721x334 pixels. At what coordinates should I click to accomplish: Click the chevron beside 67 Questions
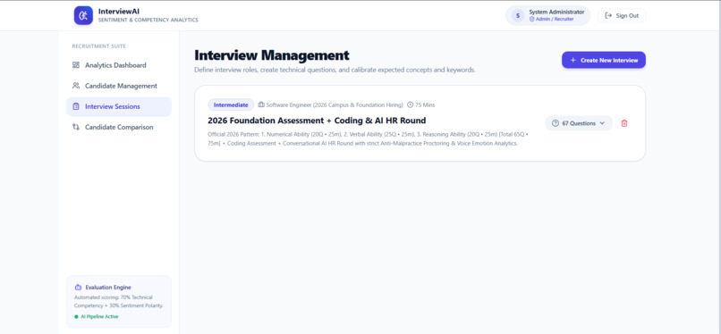coord(602,123)
